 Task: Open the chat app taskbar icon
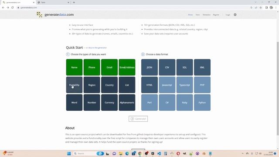114,154
